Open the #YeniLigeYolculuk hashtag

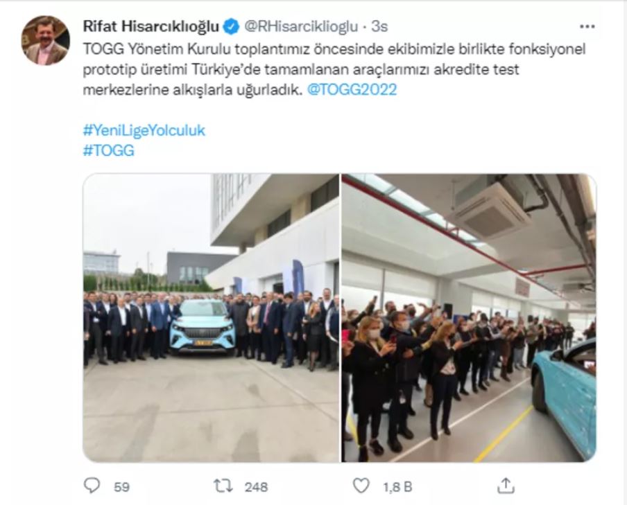(144, 131)
